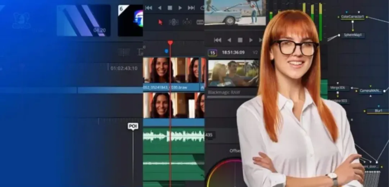Click the clip number 15 badge
Screen dimensions: 389x187
tap(212, 53)
